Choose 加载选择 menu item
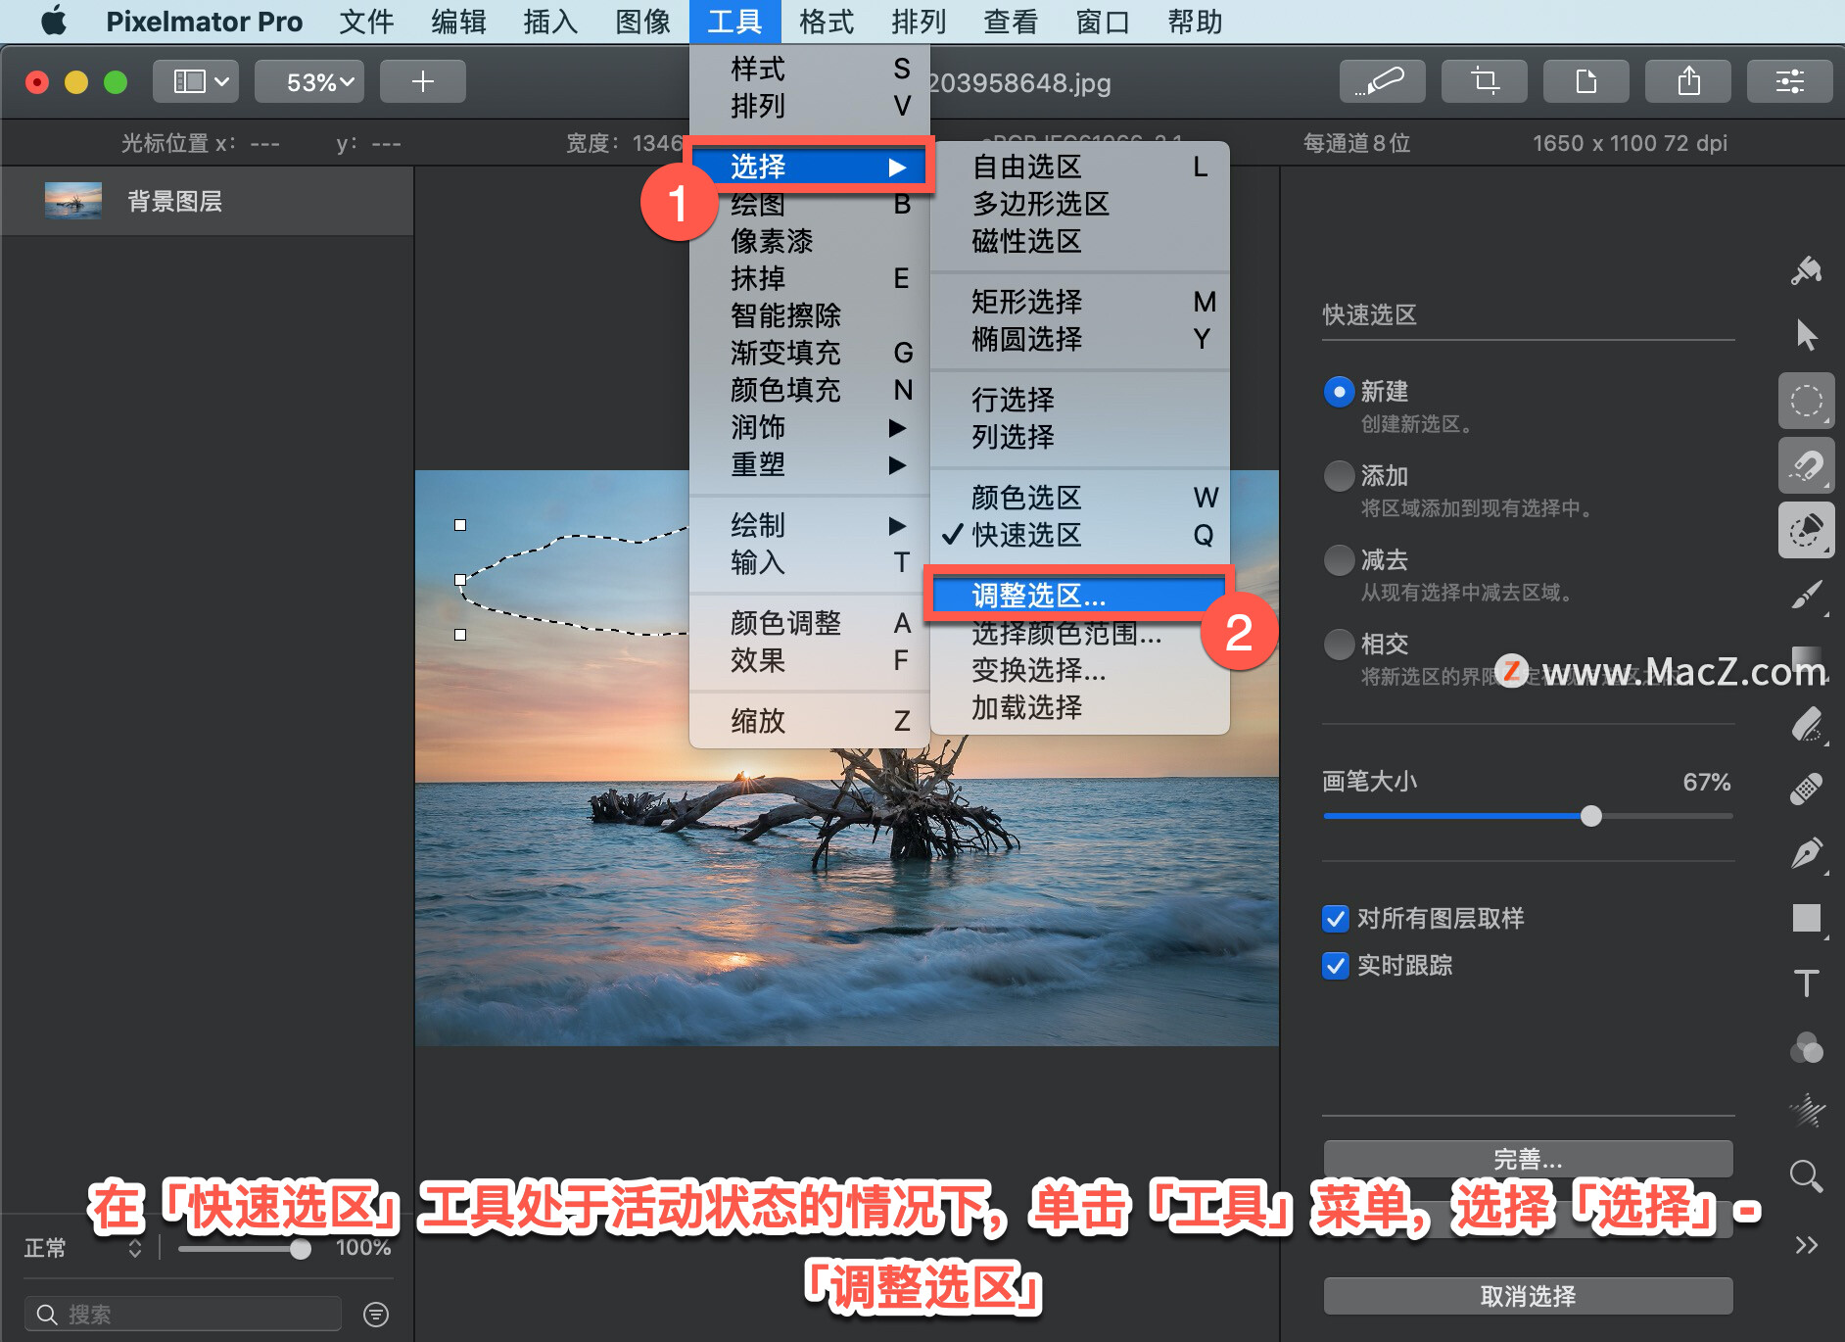The width and height of the screenshot is (1845, 1342). click(x=1079, y=707)
